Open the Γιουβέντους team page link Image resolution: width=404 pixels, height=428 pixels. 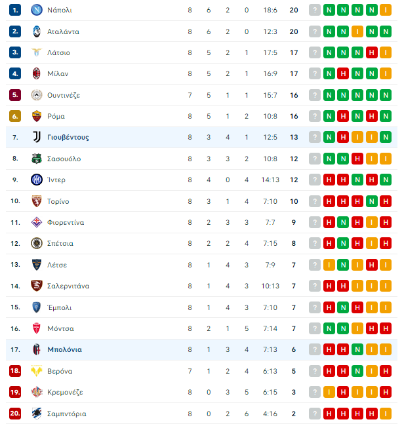pyautogui.click(x=68, y=137)
